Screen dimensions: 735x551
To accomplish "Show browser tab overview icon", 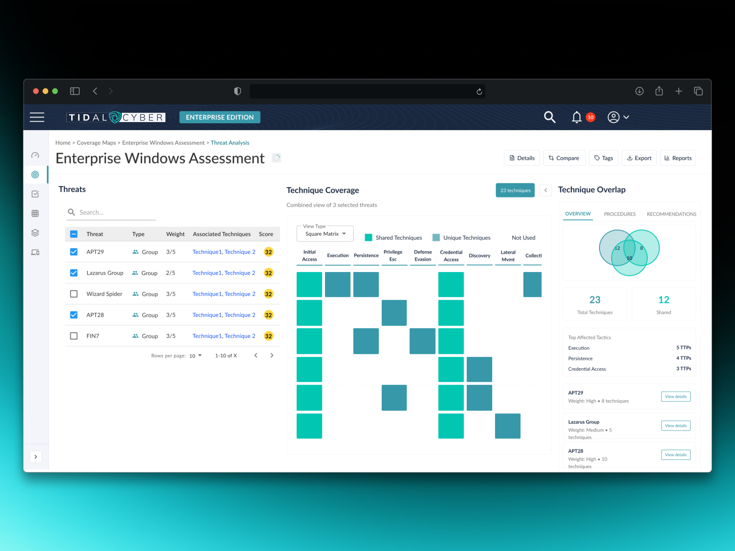I will coord(698,91).
